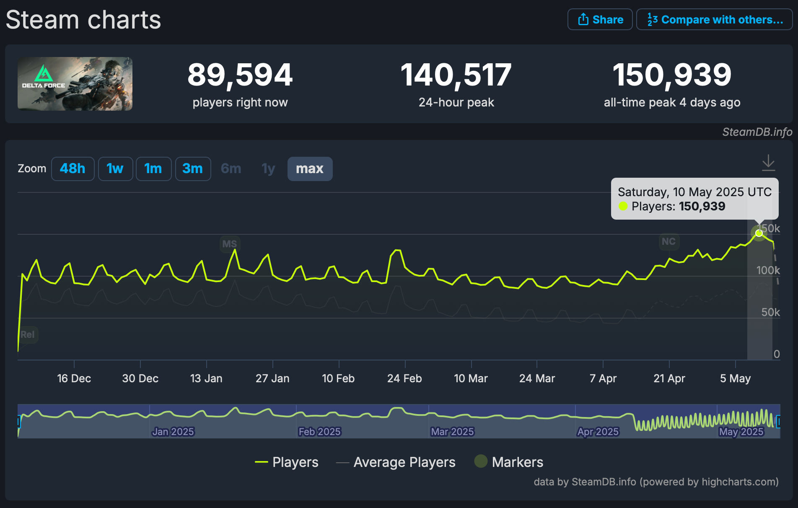Viewport: 798px width, 508px height.
Task: Click left handle of range navigator
Action: pyautogui.click(x=19, y=422)
